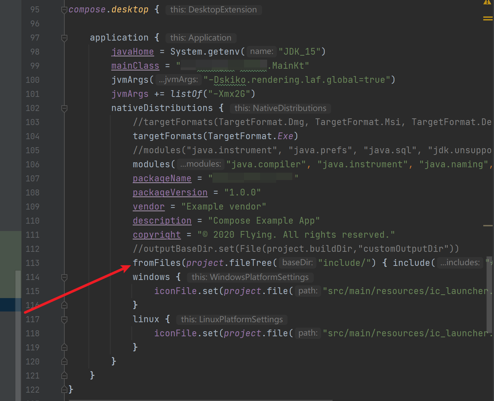This screenshot has width=494, height=401.
Task: Collapse the windows block fold arrow
Action: [x=64, y=277]
